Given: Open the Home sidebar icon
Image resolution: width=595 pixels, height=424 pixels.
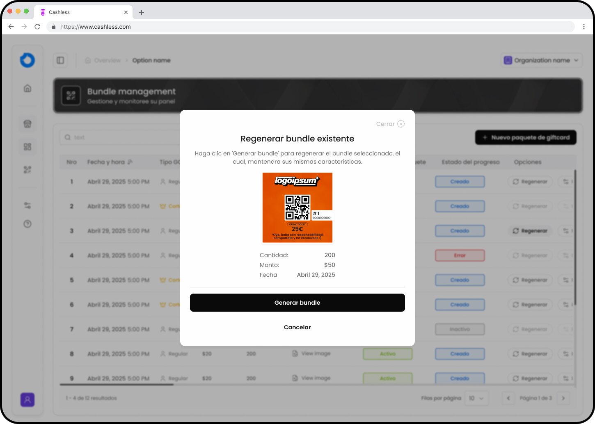Looking at the screenshot, I should pyautogui.click(x=27, y=88).
